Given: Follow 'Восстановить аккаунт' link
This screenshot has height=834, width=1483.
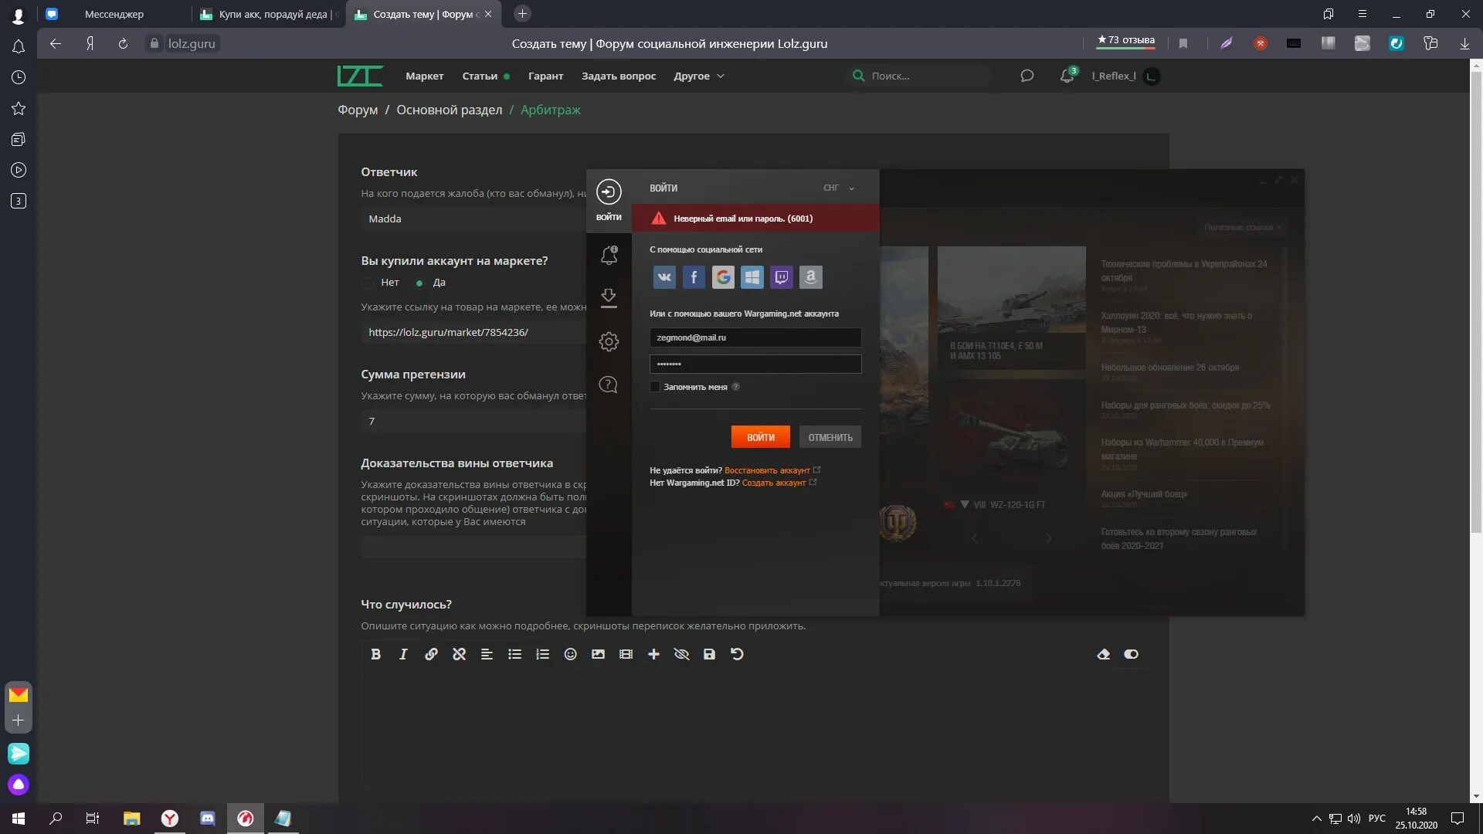Looking at the screenshot, I should coord(767,470).
